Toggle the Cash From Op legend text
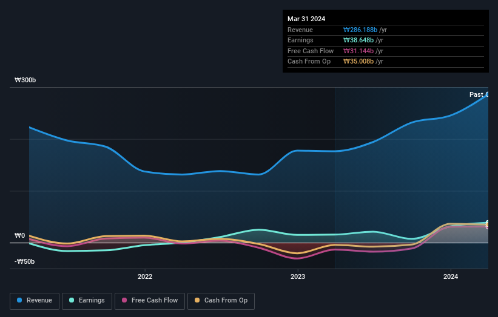Viewport: 498px width, 317px height. (x=226, y=301)
